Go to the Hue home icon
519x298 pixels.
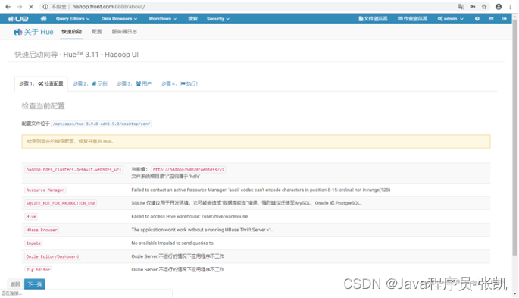[43, 18]
